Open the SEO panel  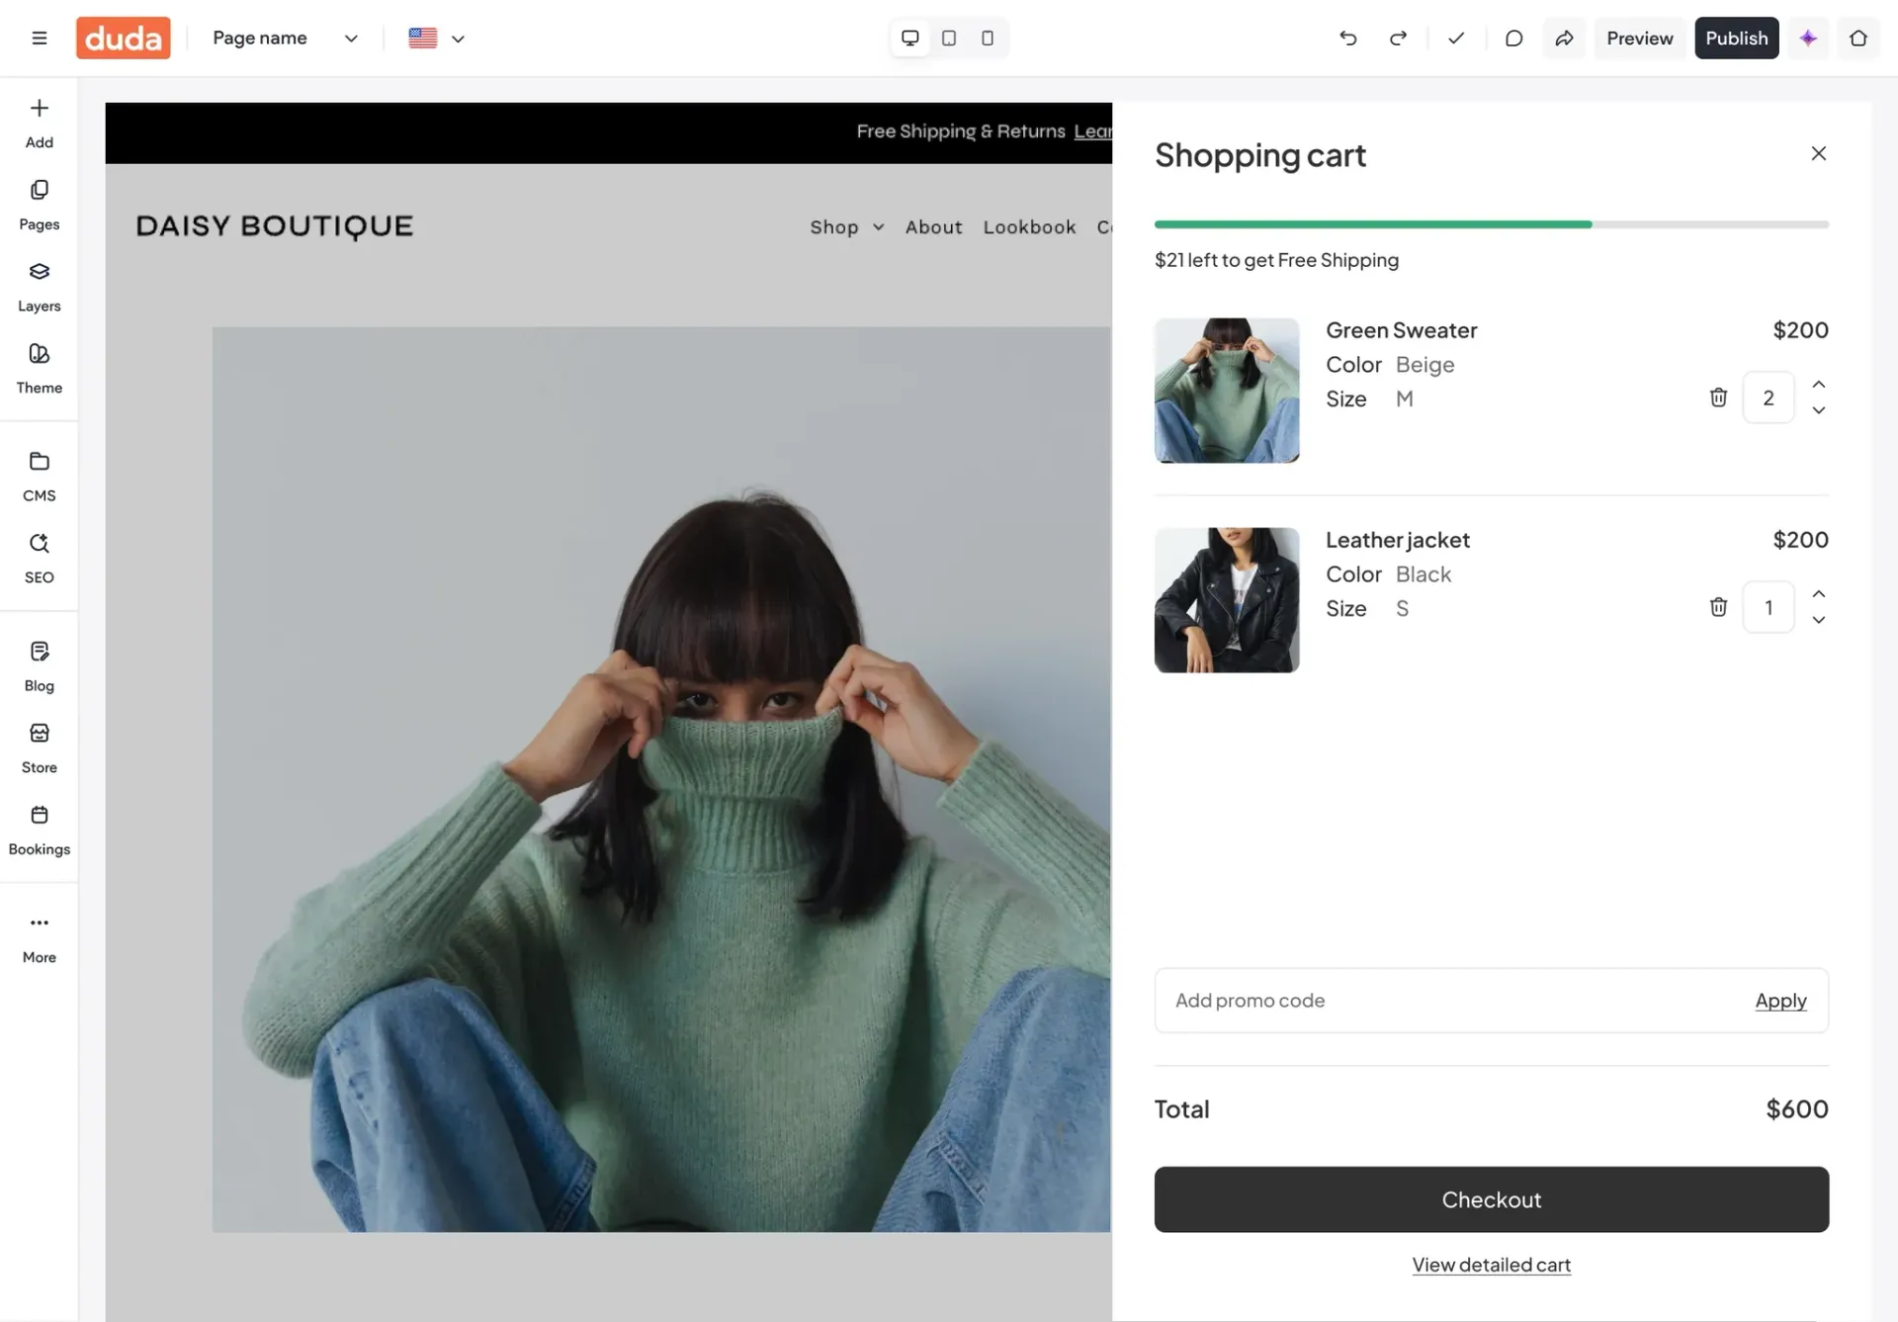click(x=40, y=558)
